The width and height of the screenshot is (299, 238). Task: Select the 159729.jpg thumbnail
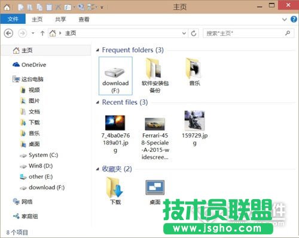[x=194, y=120]
